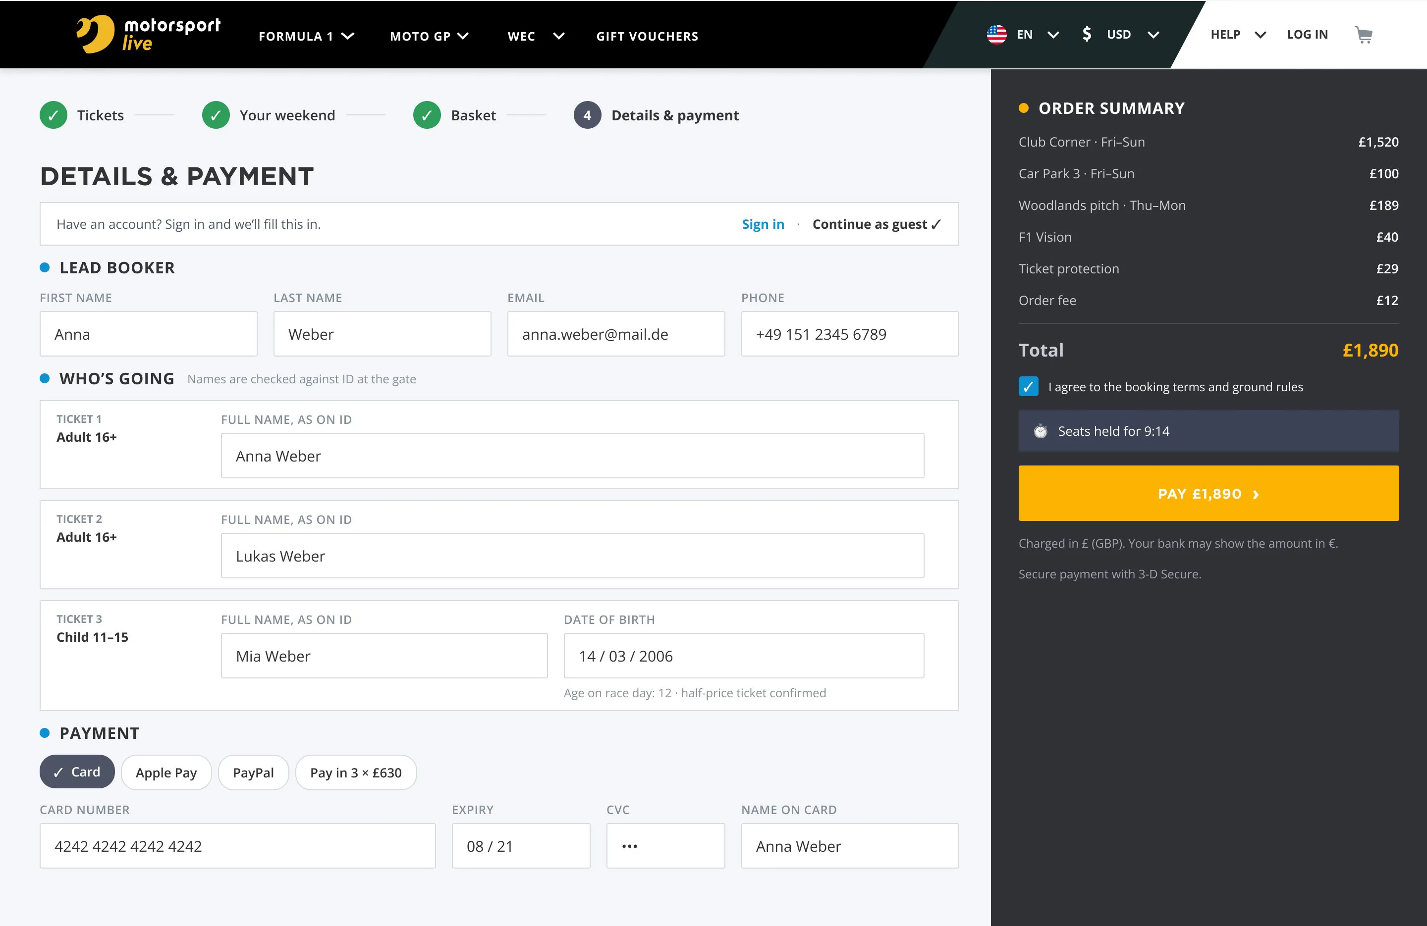Click the CVC field
The image size is (1427, 926).
click(665, 846)
